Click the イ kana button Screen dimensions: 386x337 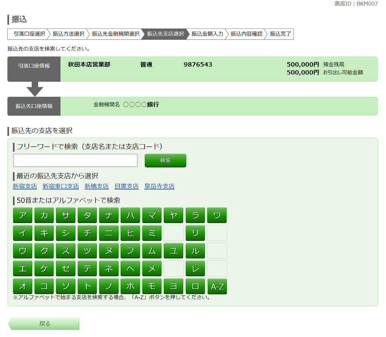pyautogui.click(x=23, y=233)
